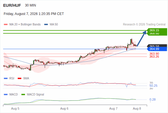Click the MACD value 0.28 label
The height and width of the screenshot is (113, 168).
coord(152,100)
